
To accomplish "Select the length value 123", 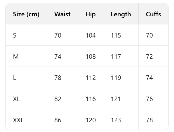I will coord(116,120).
